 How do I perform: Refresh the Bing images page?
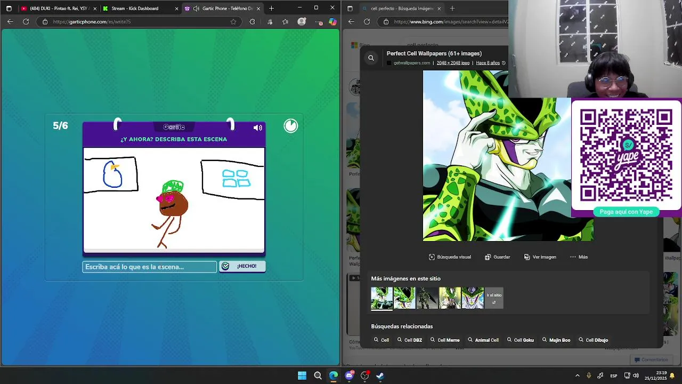(x=367, y=22)
